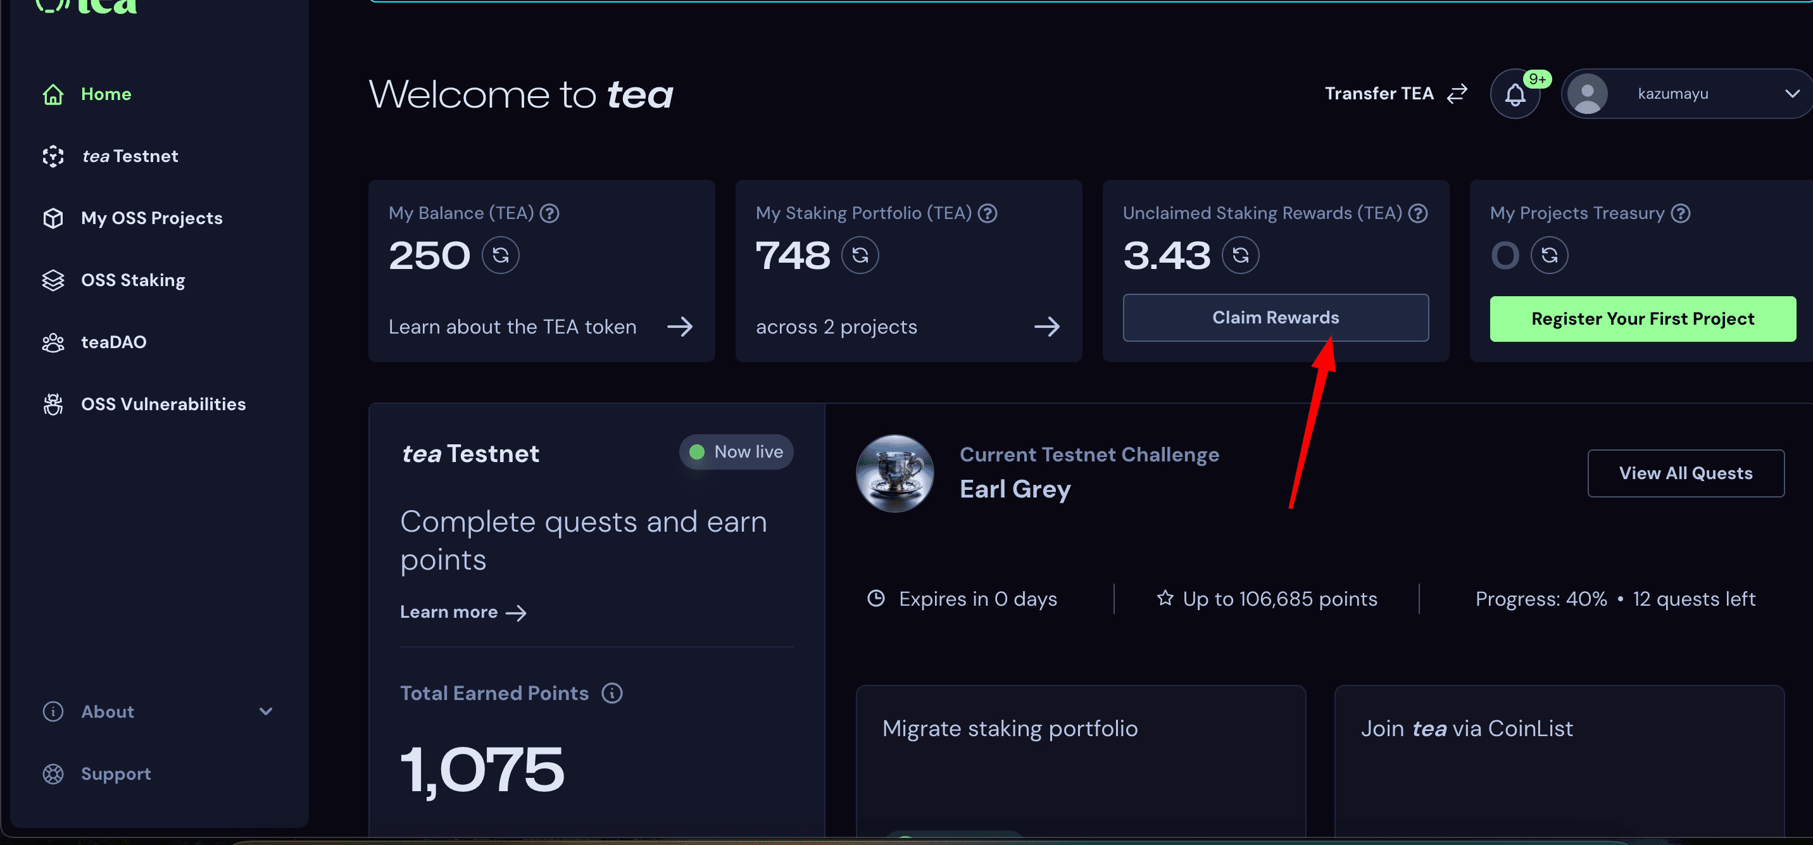Open the staking portfolio projects arrow
This screenshot has width=1813, height=845.
[x=1046, y=327]
